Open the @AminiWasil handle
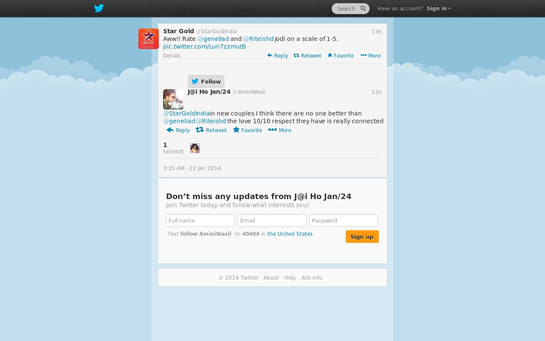The image size is (545, 341). (249, 92)
